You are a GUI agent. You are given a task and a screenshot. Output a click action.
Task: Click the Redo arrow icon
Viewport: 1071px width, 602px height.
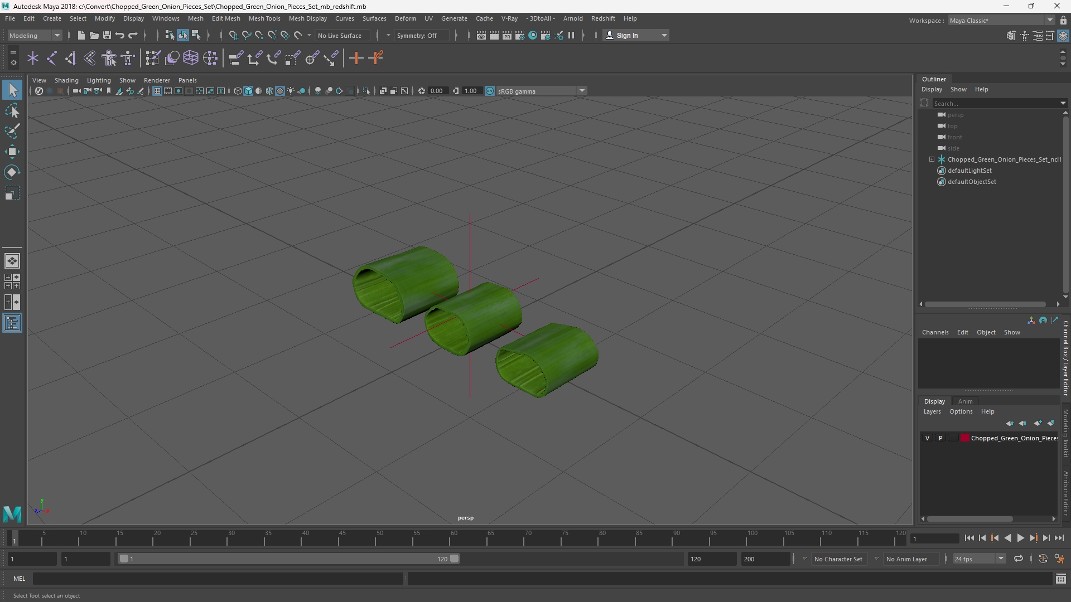(133, 35)
